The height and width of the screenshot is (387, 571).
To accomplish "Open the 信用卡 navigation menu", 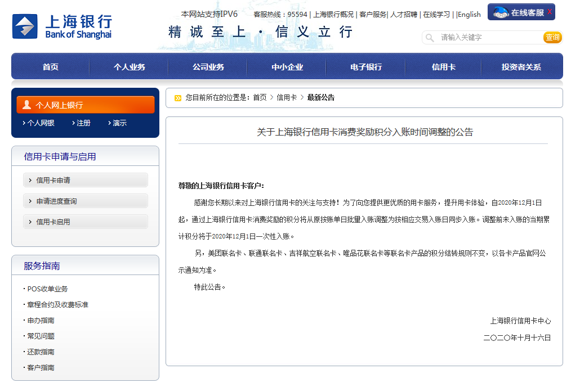I will tap(444, 67).
